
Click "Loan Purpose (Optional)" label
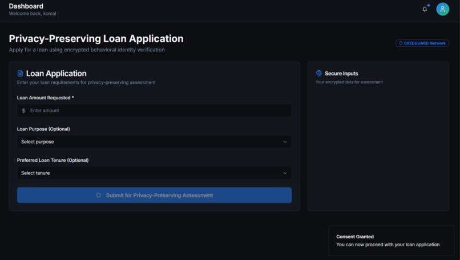point(43,129)
